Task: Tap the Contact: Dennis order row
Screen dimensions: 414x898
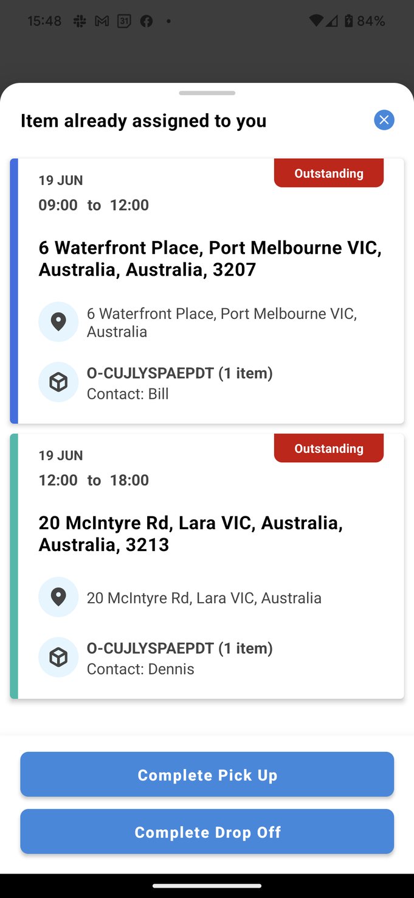Action: tap(179, 658)
